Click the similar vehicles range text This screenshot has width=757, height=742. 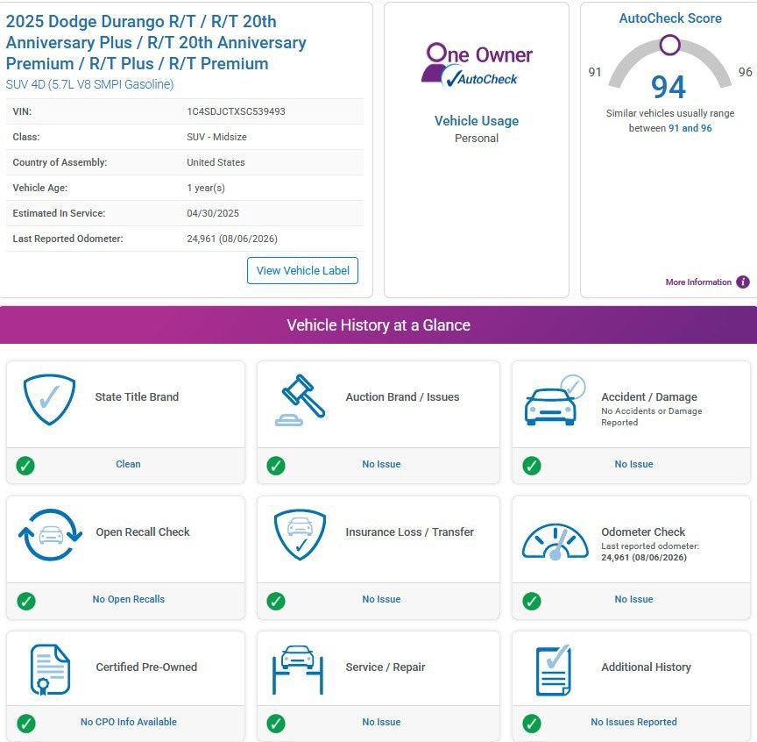click(670, 121)
